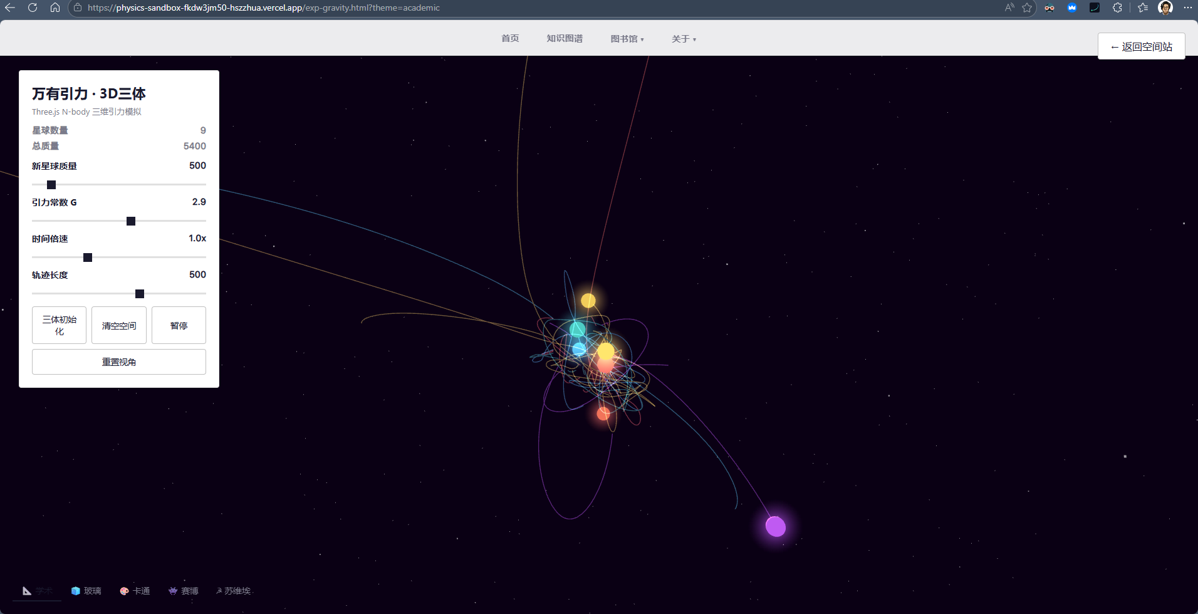Screen dimensions: 1198x614
Task: Go to 首页 in the navigation bar
Action: (510, 38)
